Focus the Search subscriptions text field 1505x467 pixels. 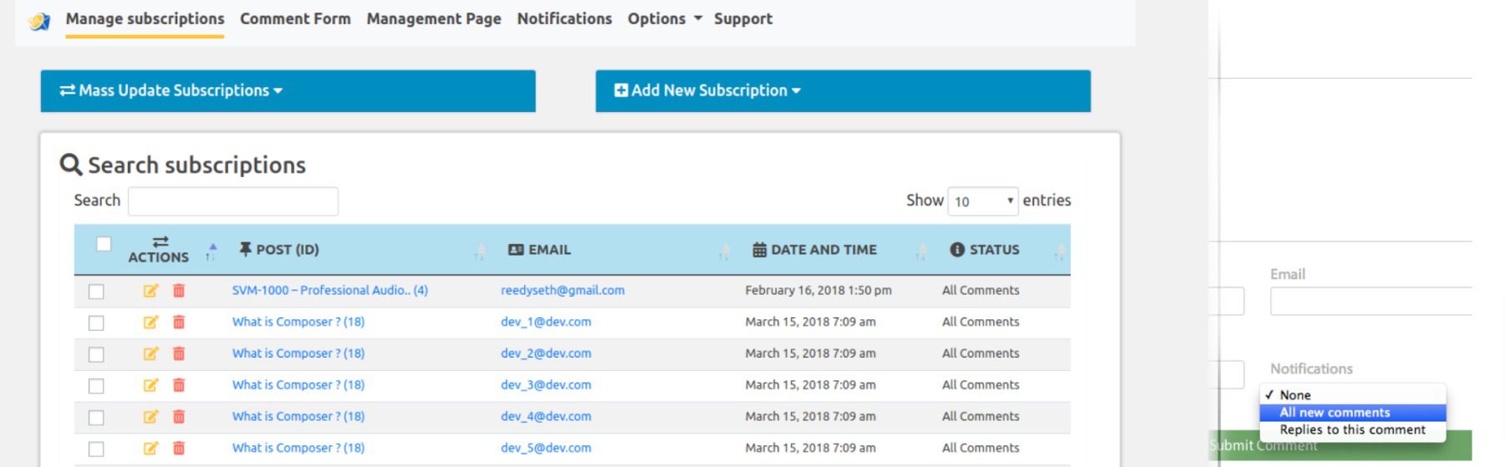click(233, 201)
